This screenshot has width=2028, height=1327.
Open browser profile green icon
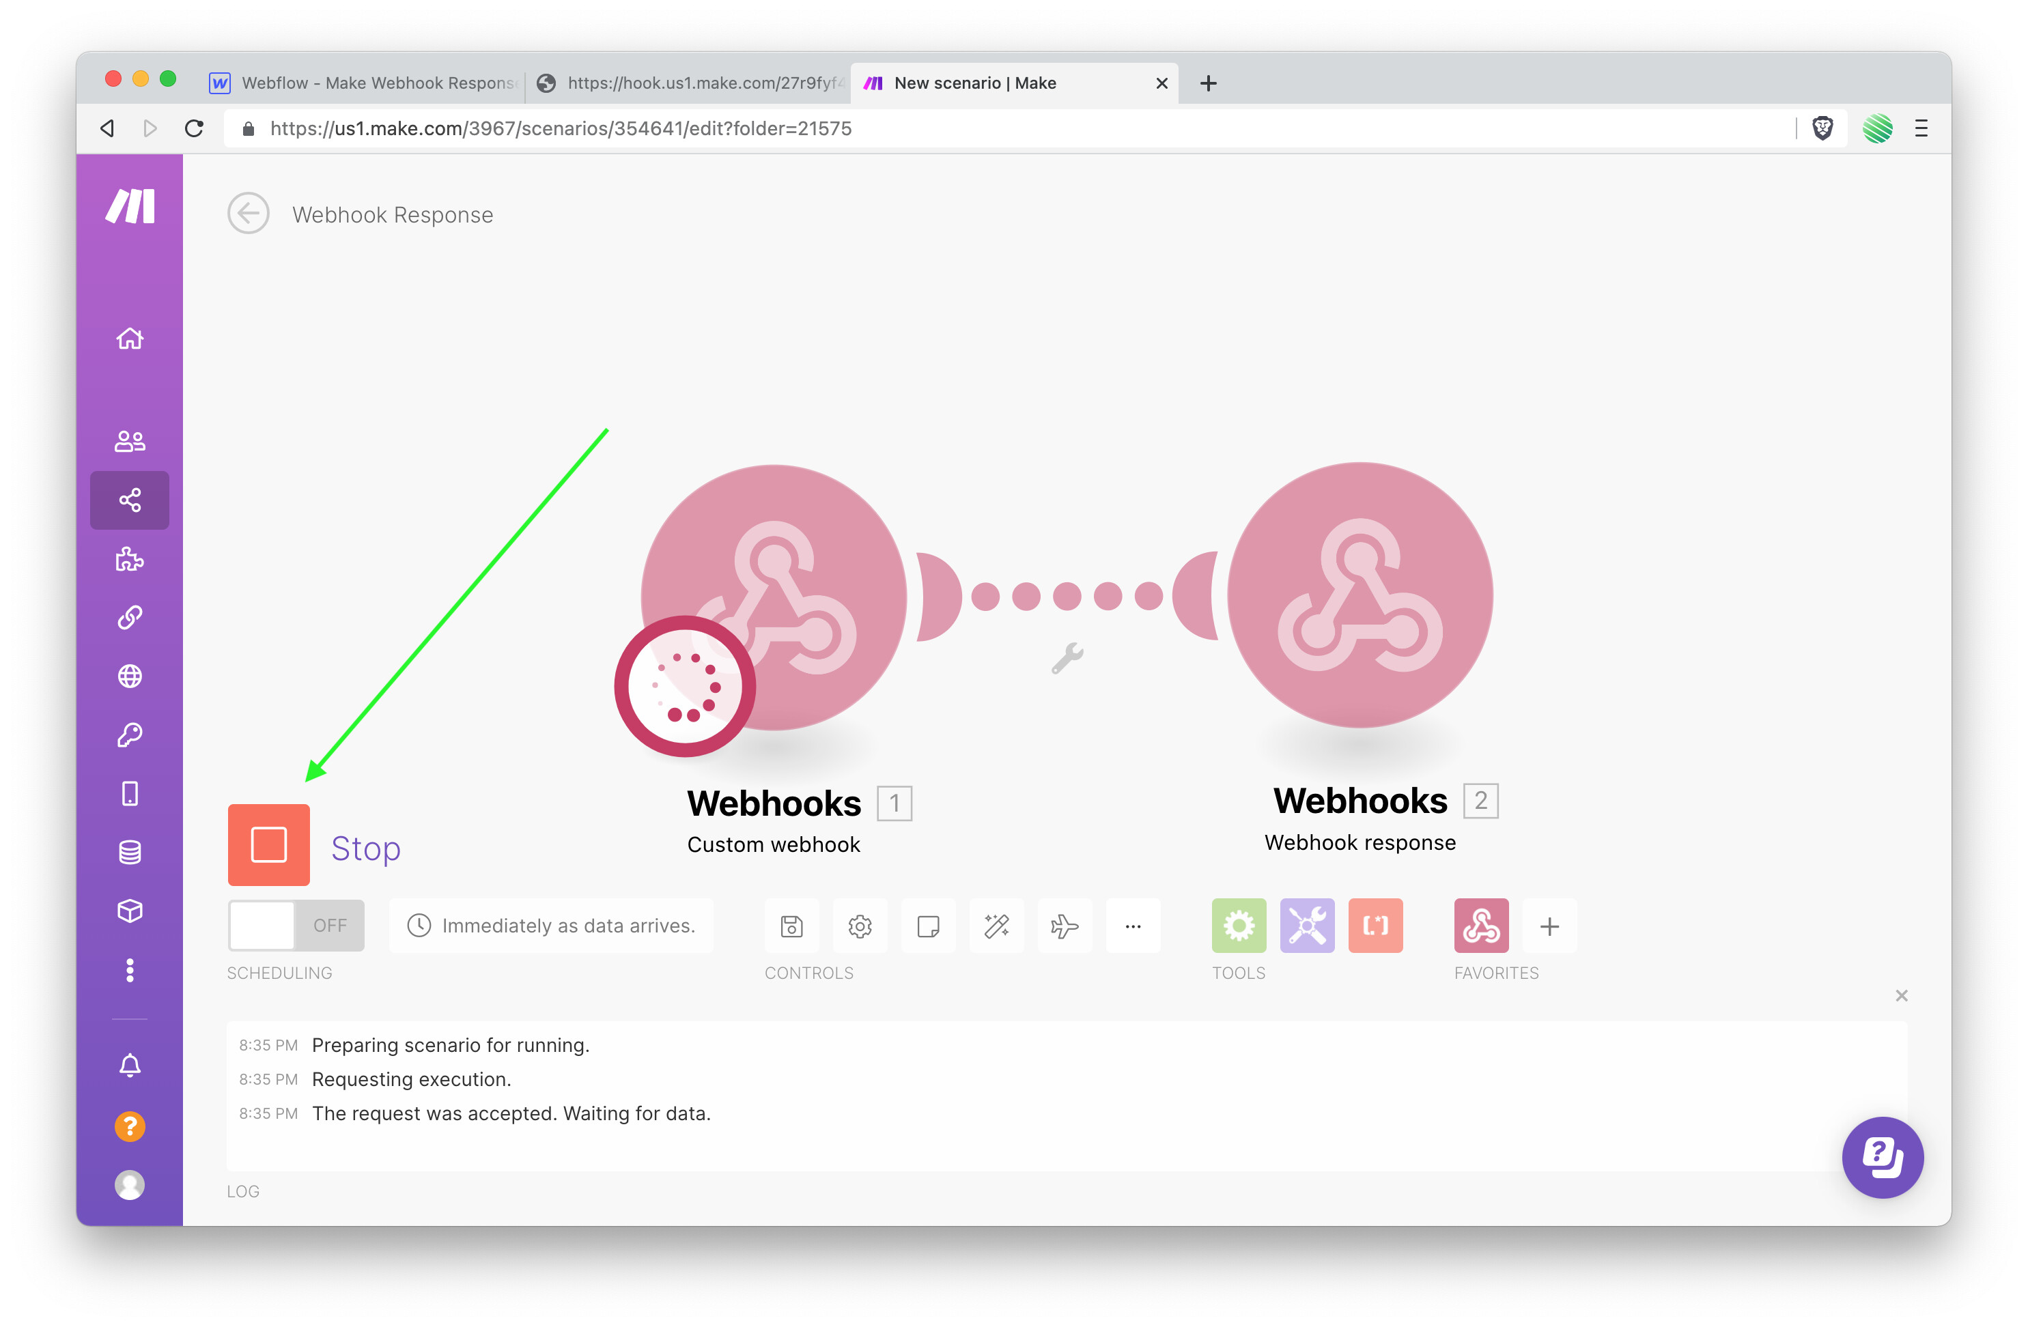1877,128
